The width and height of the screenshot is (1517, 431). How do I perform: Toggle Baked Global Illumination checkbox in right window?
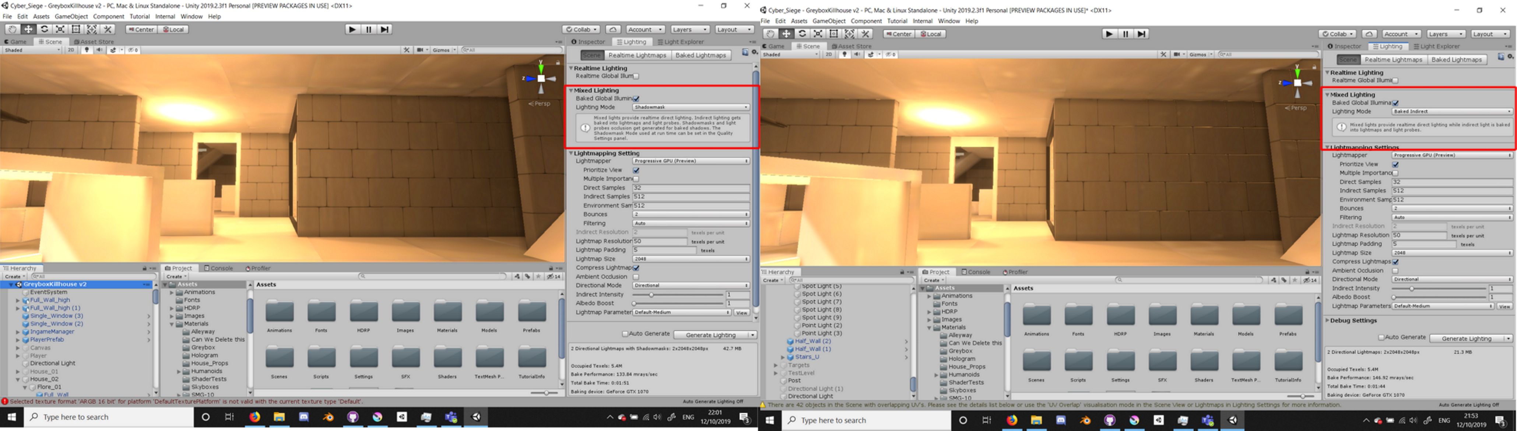tap(1396, 103)
